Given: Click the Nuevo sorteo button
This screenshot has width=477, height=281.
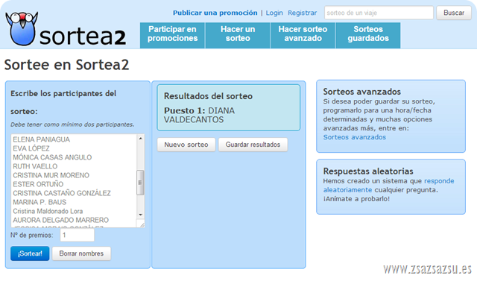Looking at the screenshot, I should pos(186,145).
